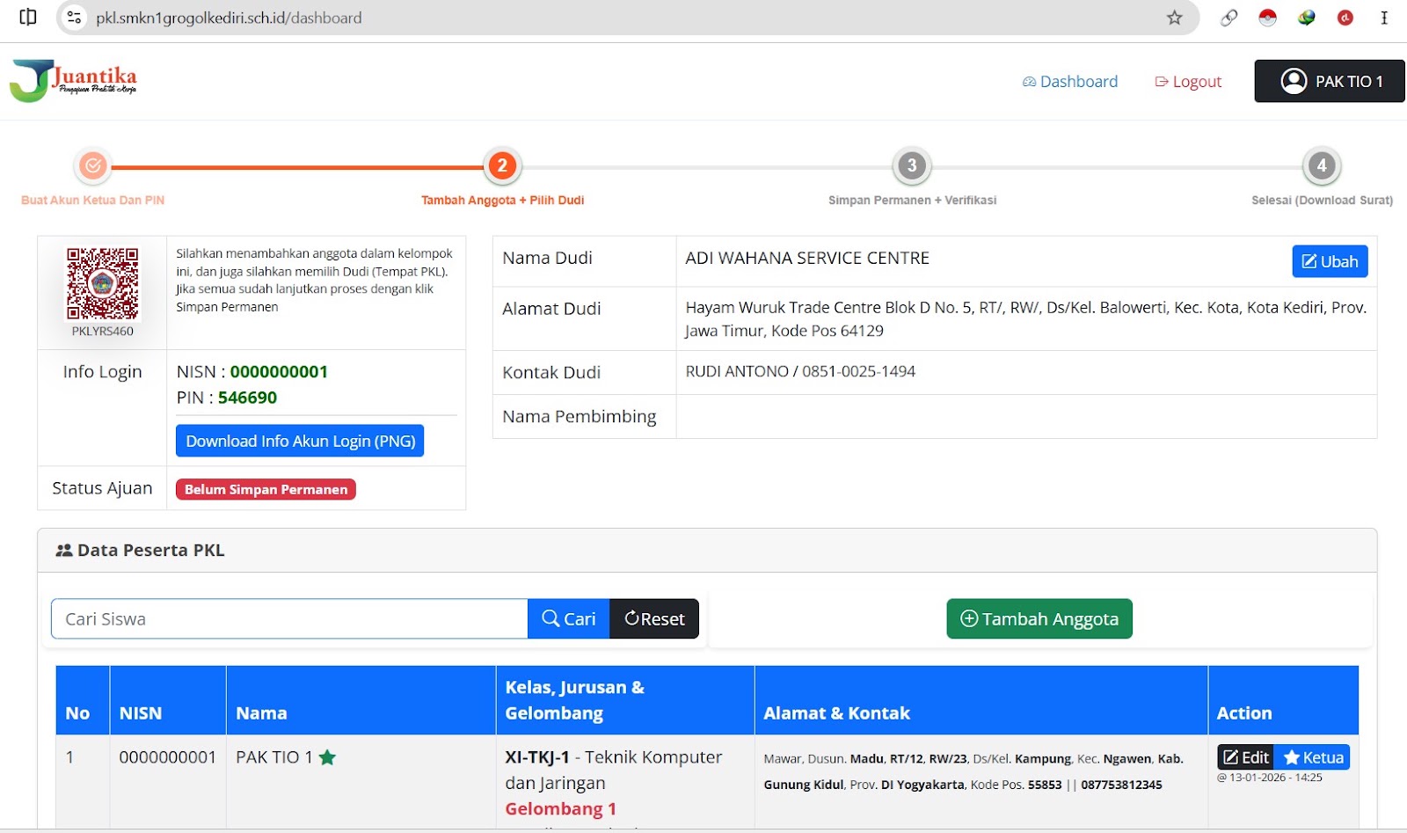Screen dimensions: 1407x833
Task: Open the link extension icon in the toolbar
Action: tap(1228, 18)
